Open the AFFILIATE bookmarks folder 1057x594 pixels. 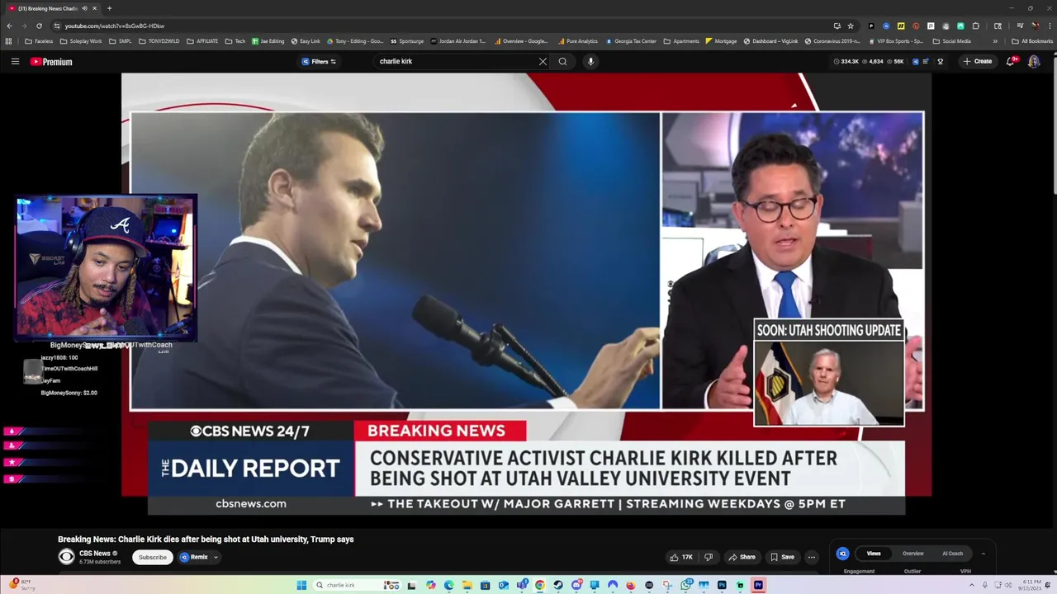coord(202,41)
